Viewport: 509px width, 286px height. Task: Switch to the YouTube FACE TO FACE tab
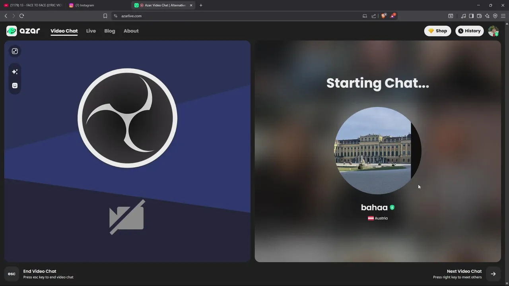tap(33, 5)
